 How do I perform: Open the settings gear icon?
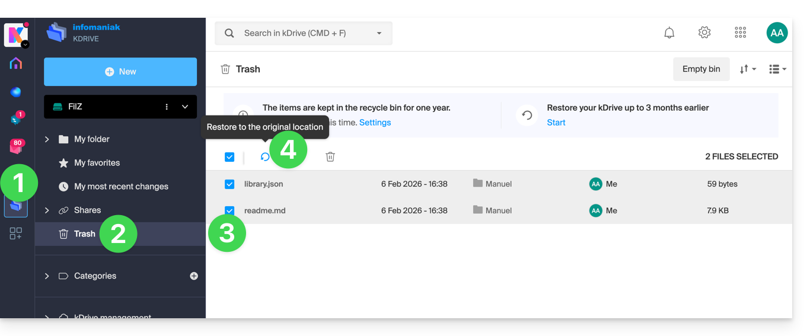tap(704, 33)
